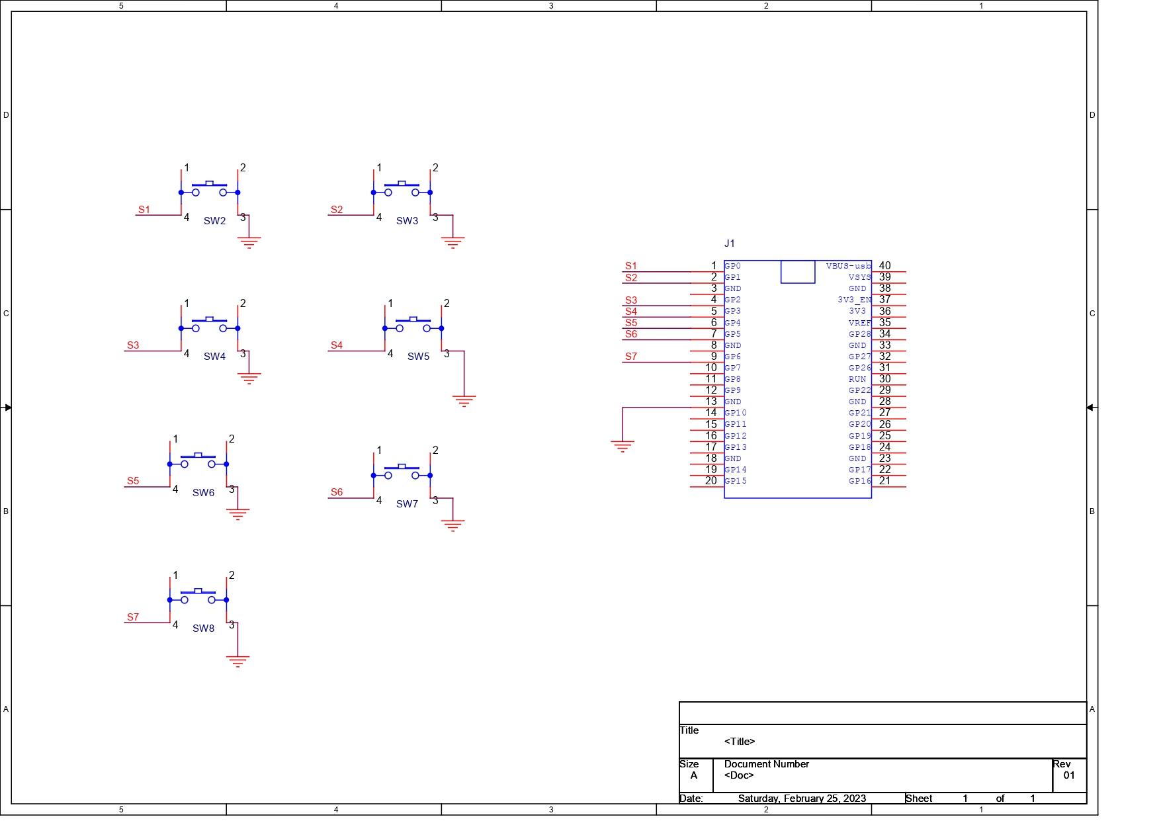Select the ground symbol wired to SW5
Viewport: 1161px width, 821px height.
464,400
